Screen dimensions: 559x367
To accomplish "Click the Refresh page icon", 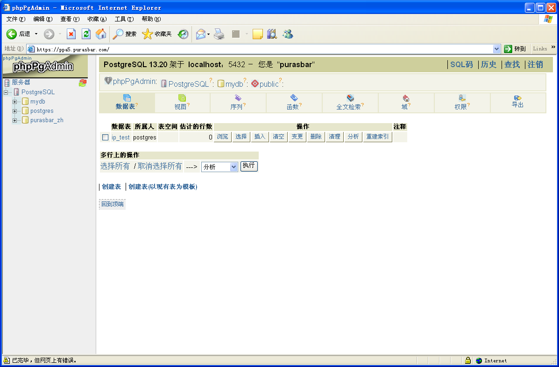I will click(86, 34).
